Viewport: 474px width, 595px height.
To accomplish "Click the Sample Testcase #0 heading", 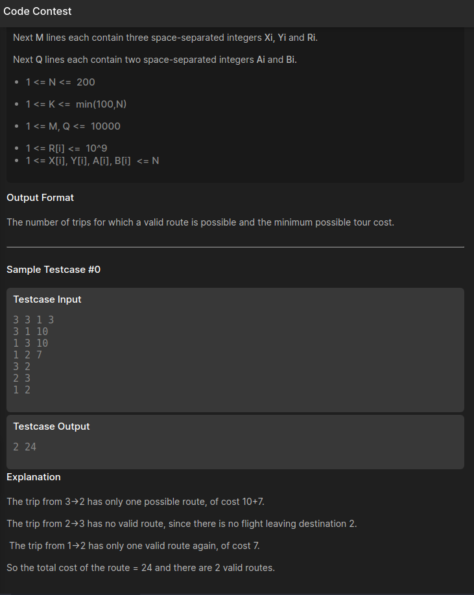I will click(53, 270).
